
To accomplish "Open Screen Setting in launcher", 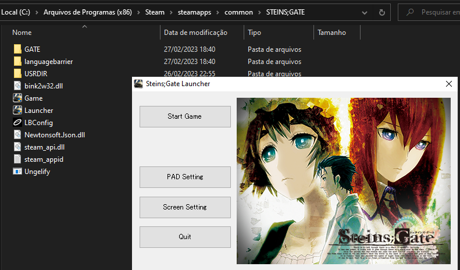I will pyautogui.click(x=185, y=207).
